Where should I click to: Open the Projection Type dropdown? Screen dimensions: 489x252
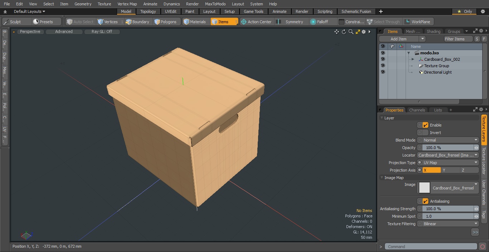pyautogui.click(x=450, y=163)
